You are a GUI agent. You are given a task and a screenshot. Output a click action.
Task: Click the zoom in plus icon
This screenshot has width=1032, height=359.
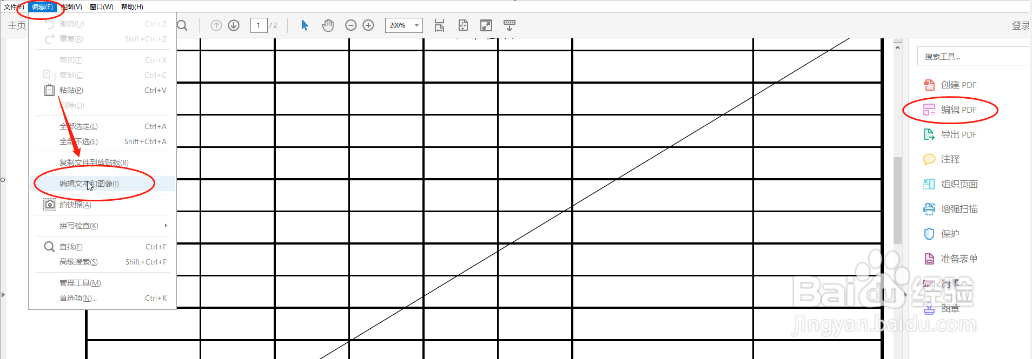(368, 25)
